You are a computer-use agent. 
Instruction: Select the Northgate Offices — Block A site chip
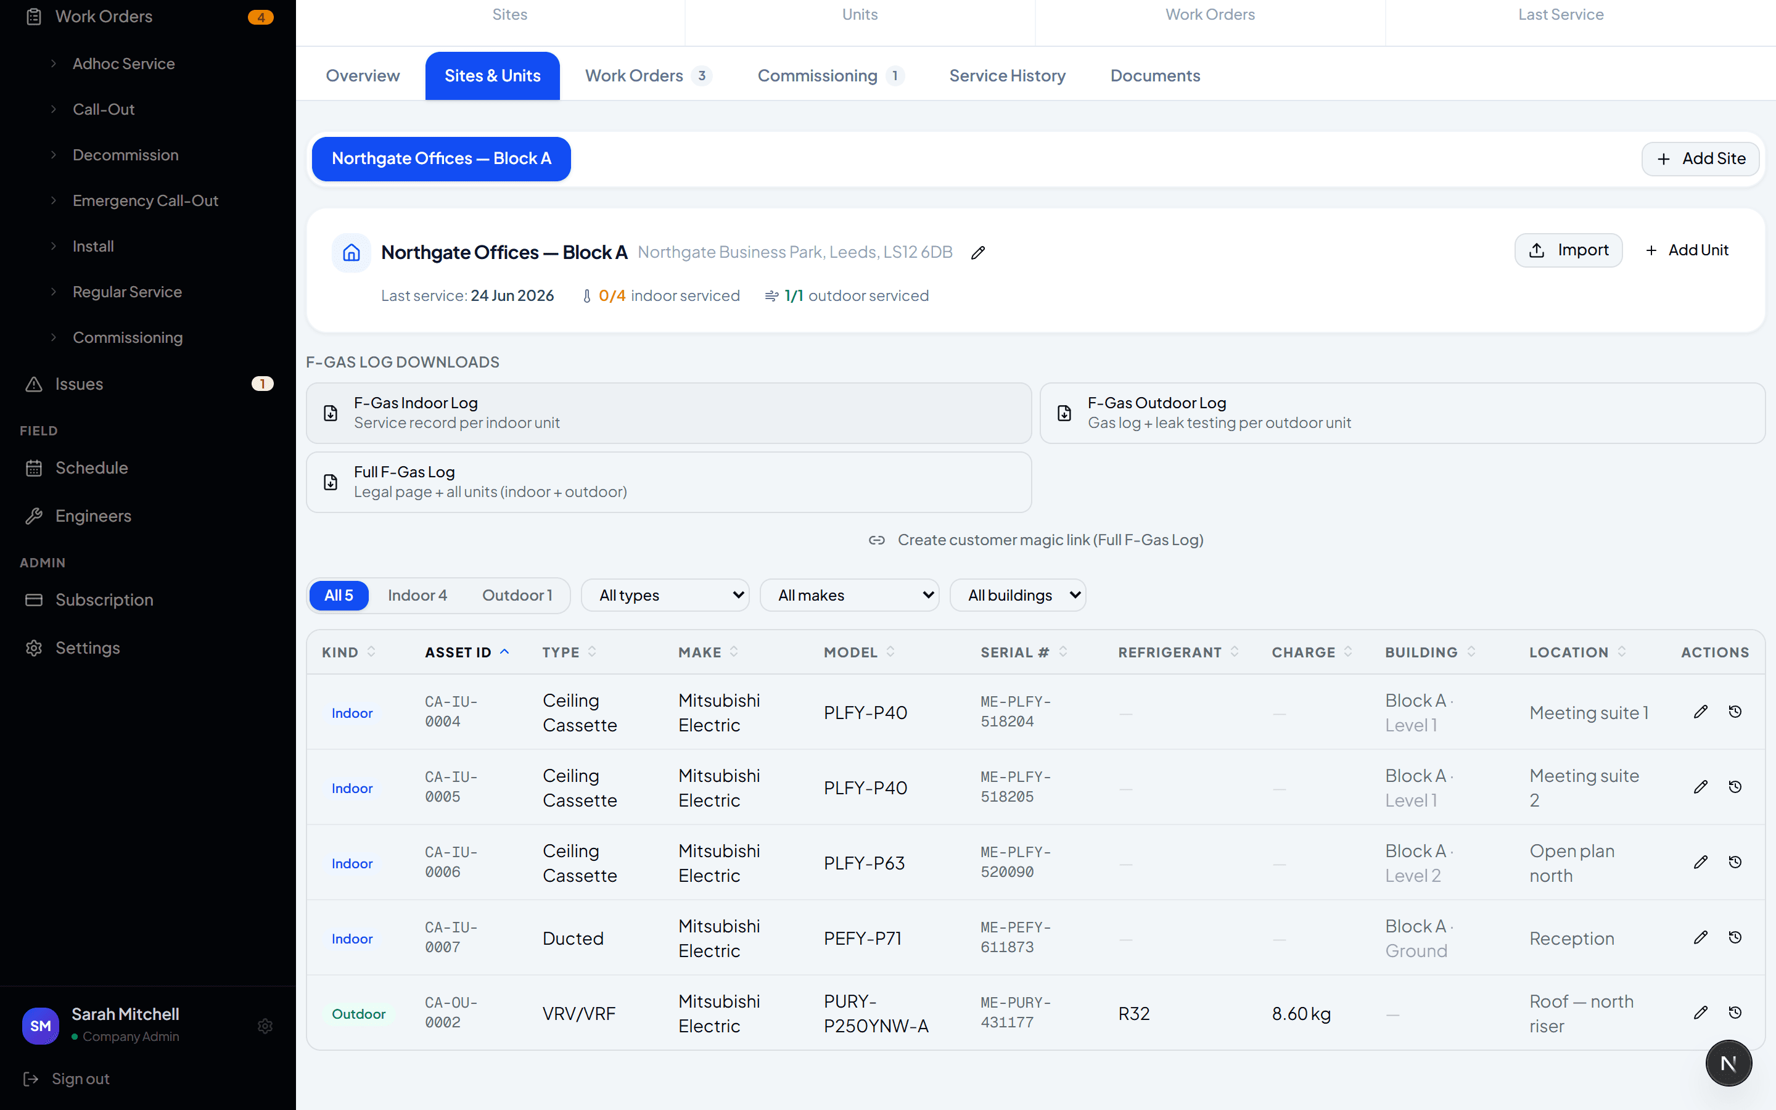(441, 158)
